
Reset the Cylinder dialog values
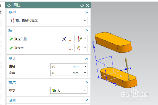pos(82,6)
